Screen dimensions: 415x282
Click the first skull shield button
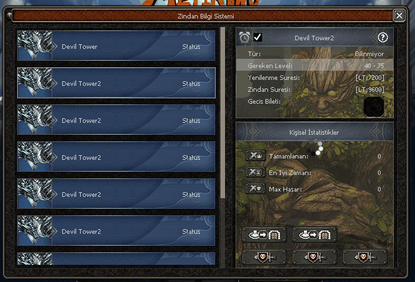[264, 257]
